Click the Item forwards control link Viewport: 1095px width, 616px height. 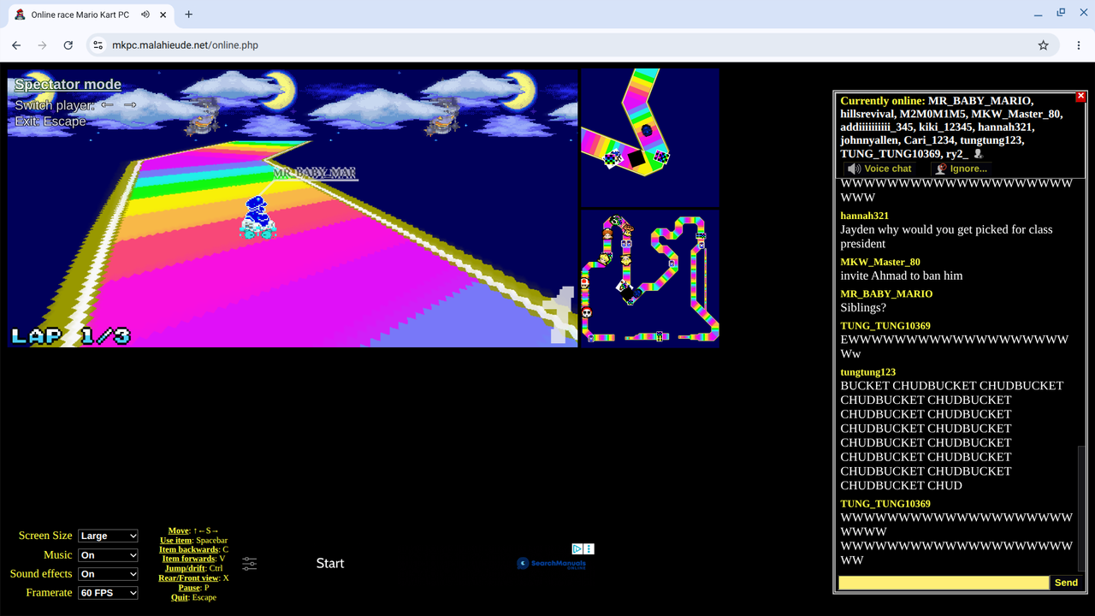[189, 559]
